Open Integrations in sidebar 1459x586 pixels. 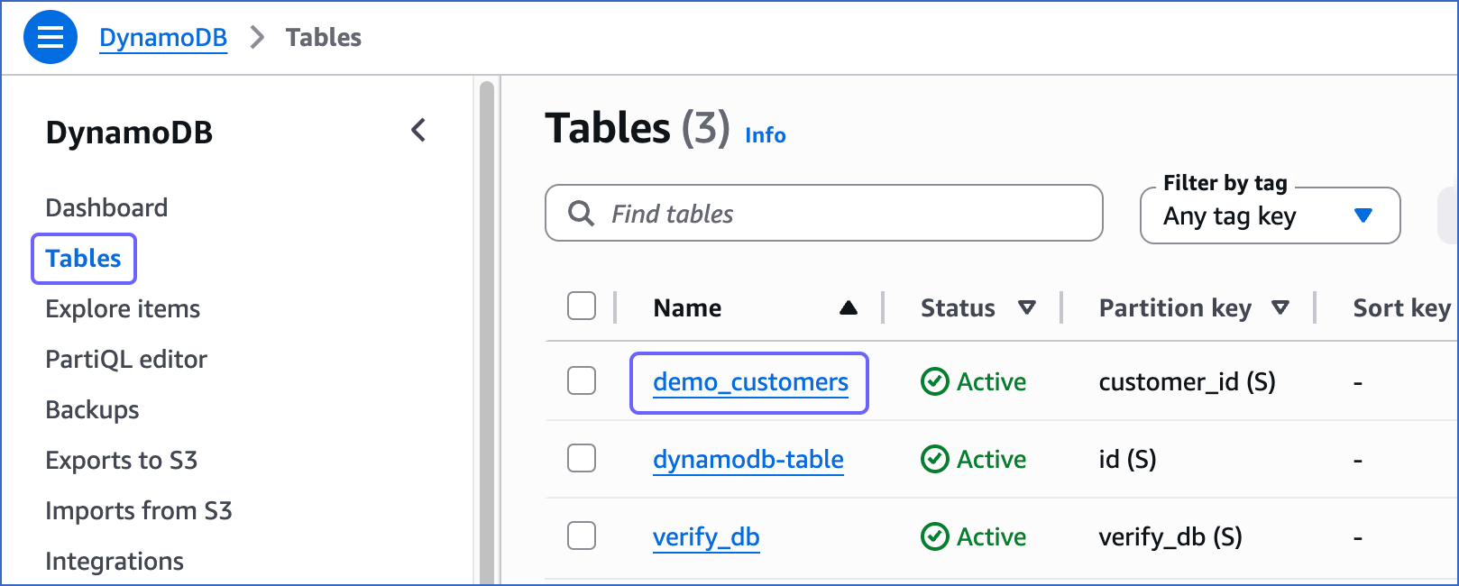[115, 562]
